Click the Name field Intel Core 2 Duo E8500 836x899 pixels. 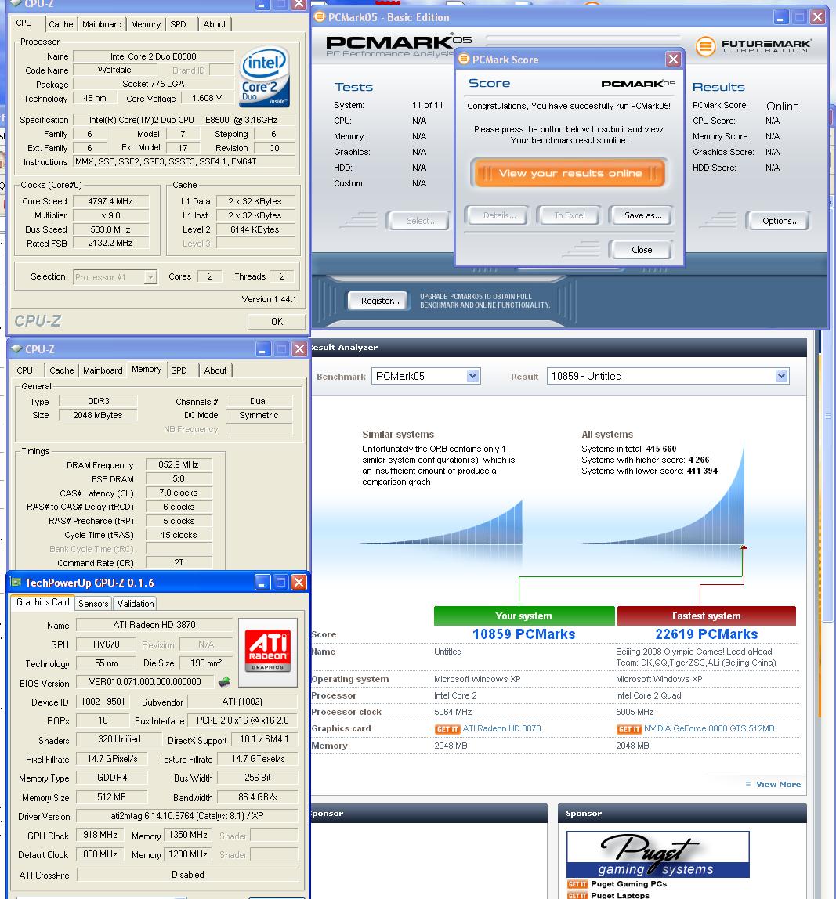pyautogui.click(x=154, y=56)
